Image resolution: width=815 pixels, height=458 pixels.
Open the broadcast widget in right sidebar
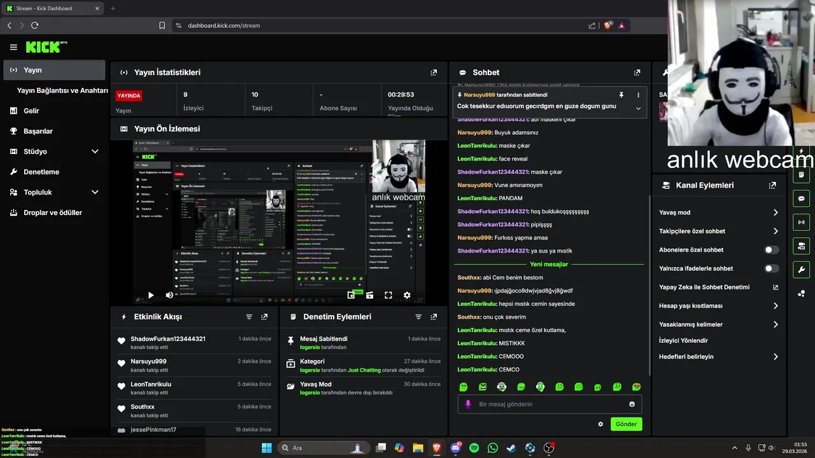[x=801, y=222]
